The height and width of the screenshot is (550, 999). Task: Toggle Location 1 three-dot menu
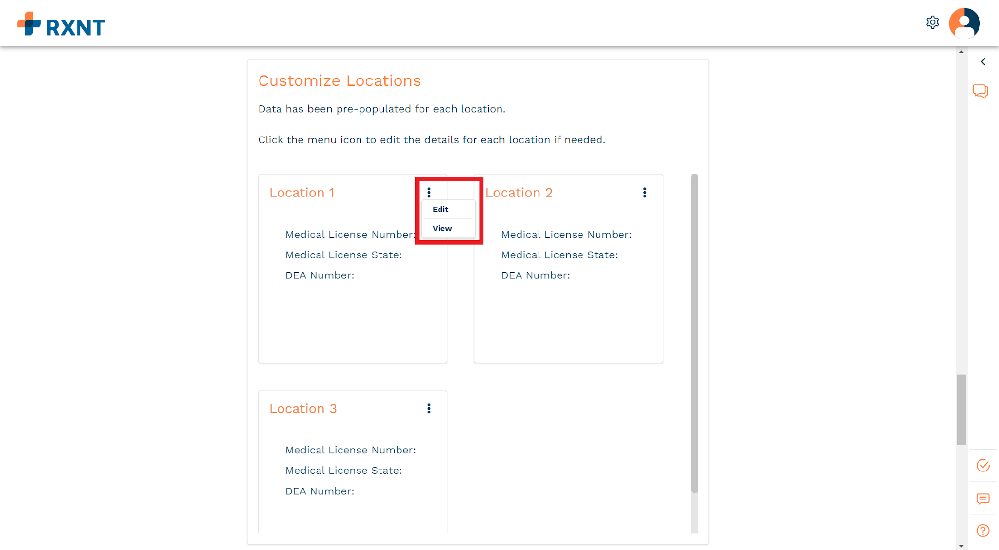tap(429, 193)
